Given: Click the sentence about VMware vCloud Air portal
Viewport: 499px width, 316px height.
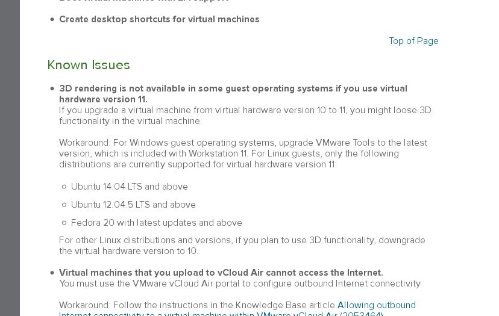Looking at the screenshot, I should click(x=240, y=283).
